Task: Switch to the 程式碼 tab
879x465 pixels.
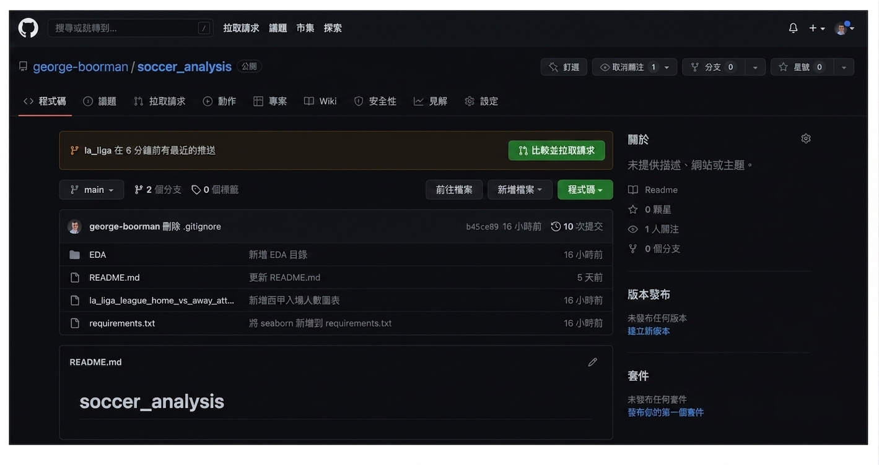Action: tap(45, 101)
